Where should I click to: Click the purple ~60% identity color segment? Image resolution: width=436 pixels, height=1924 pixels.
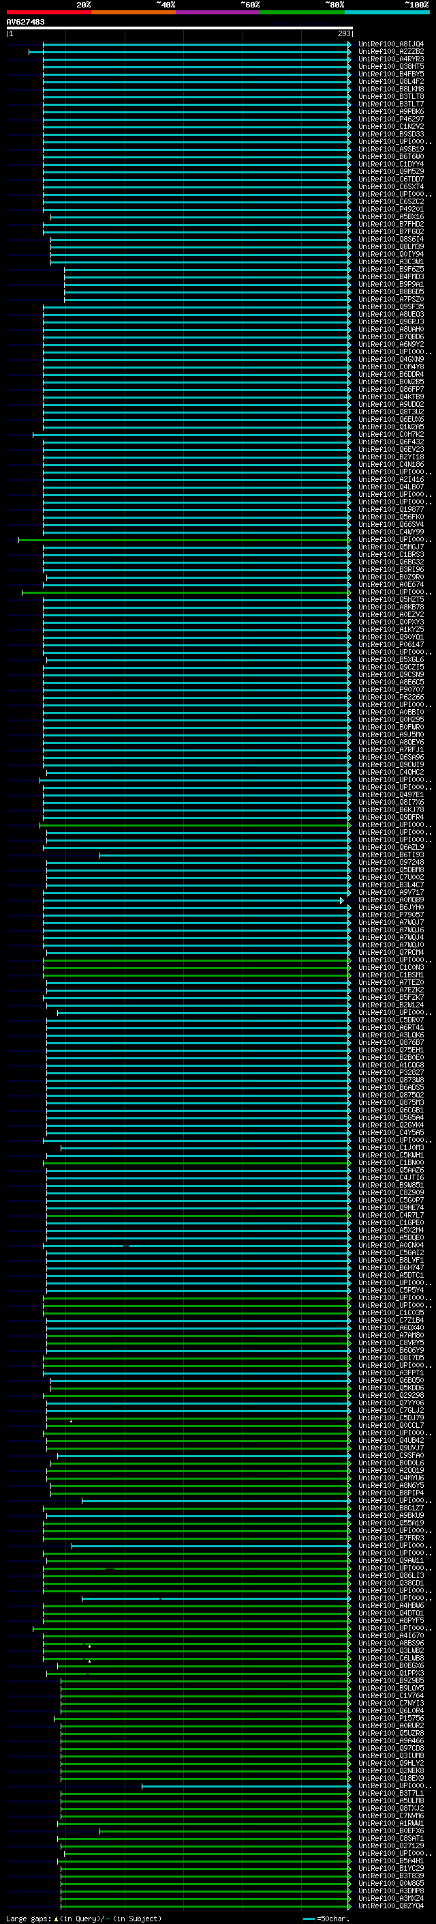coord(219,13)
